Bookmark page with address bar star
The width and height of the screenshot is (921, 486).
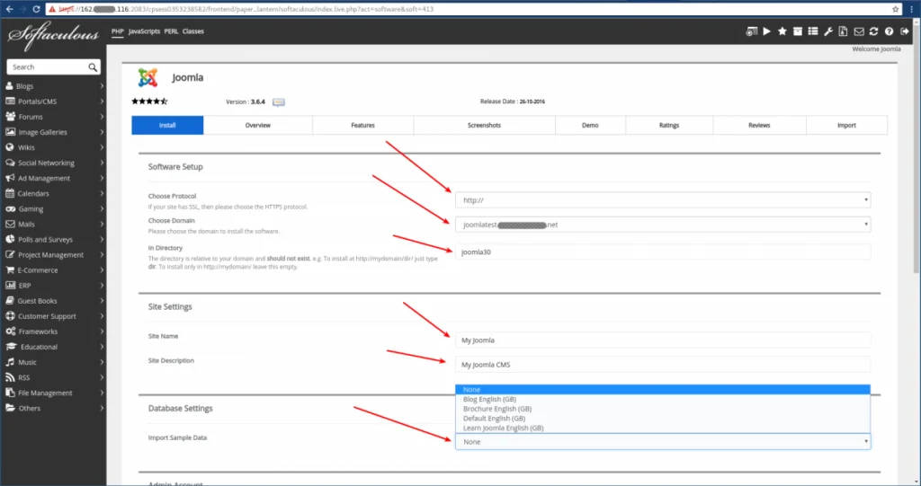895,9
